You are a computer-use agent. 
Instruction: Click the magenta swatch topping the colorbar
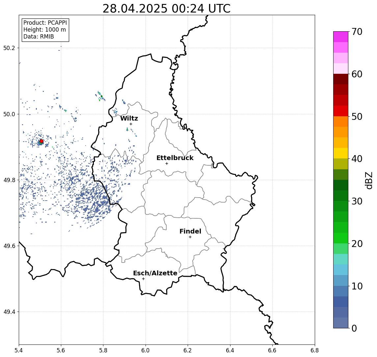tap(341, 37)
